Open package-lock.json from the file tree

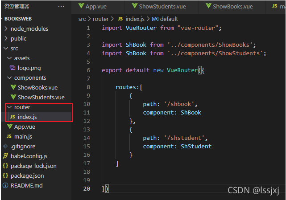pos(33,166)
